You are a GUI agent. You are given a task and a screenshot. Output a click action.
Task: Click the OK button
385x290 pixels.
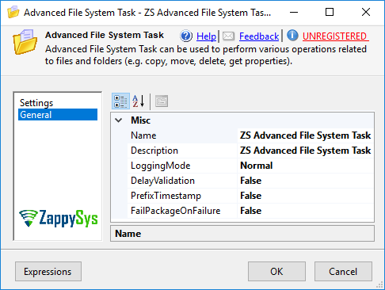pyautogui.click(x=276, y=272)
